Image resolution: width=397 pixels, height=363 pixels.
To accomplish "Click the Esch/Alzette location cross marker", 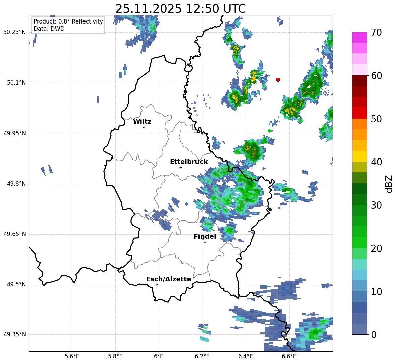I will (157, 285).
